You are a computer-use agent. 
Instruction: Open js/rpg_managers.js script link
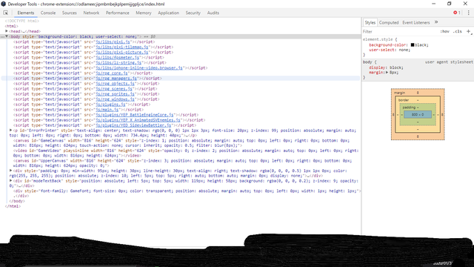coord(116,79)
